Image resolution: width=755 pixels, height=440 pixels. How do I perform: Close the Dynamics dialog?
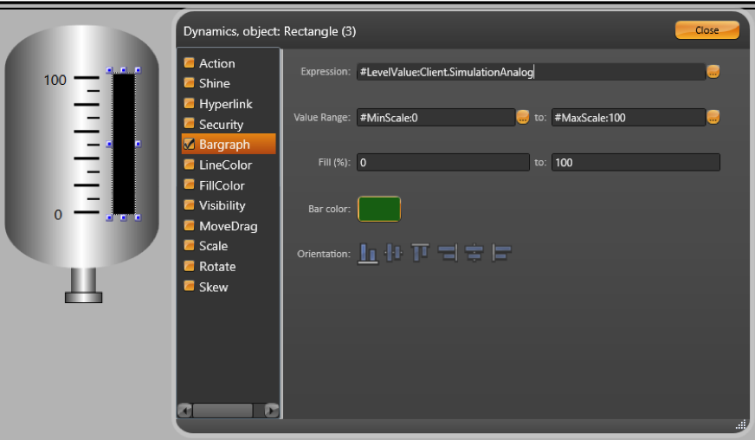[x=707, y=30]
